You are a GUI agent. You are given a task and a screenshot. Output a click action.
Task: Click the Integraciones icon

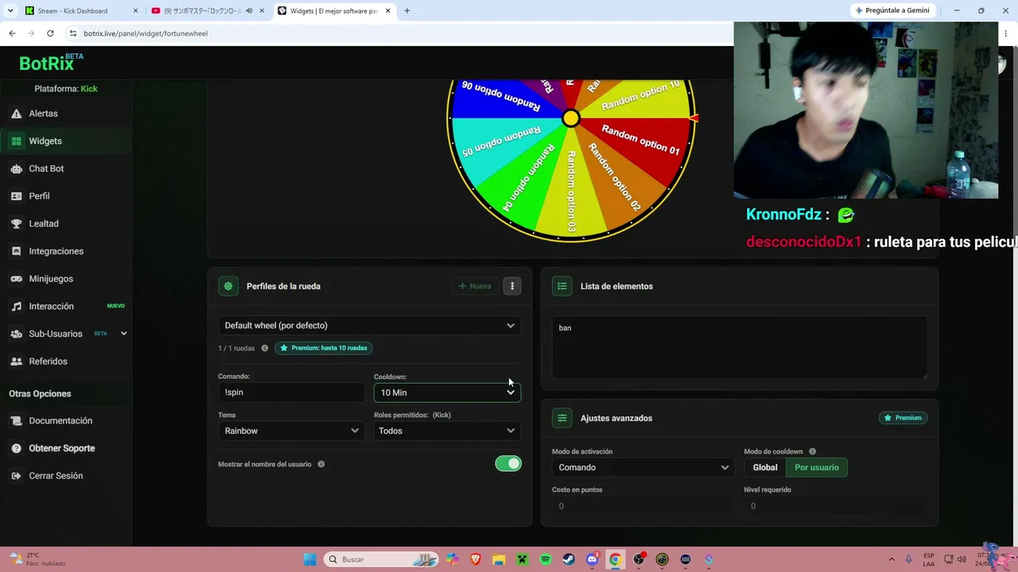click(x=16, y=251)
